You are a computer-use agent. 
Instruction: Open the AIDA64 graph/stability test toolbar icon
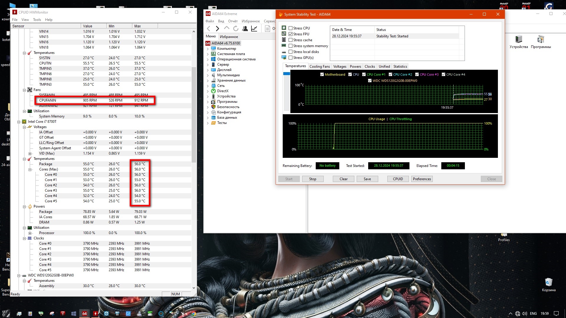254,28
